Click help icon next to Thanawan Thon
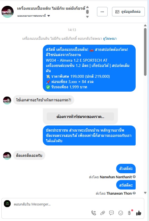 tap(134, 193)
